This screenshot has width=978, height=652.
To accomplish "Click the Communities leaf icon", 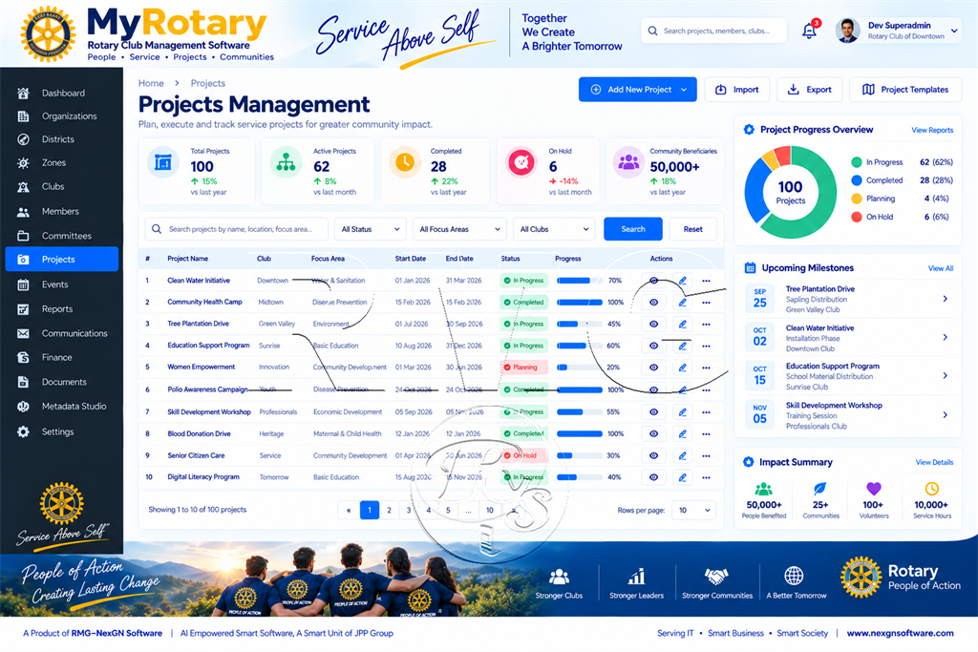I will (820, 489).
